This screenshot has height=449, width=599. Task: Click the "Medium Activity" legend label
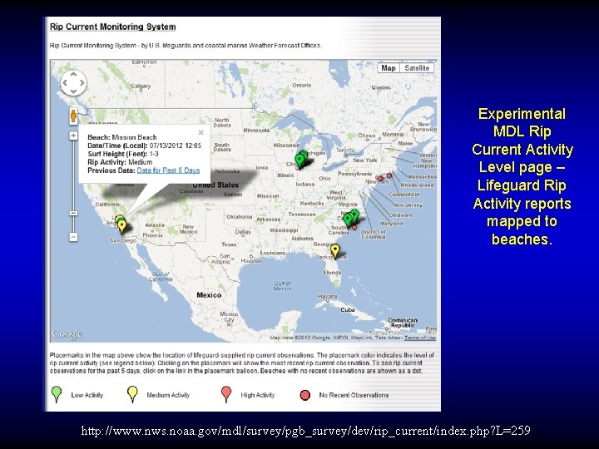click(168, 395)
